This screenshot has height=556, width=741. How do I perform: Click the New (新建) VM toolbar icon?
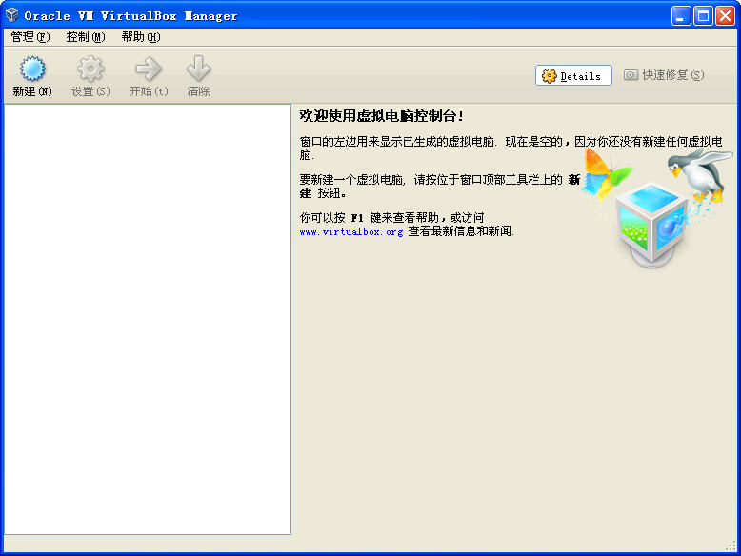[x=32, y=69]
